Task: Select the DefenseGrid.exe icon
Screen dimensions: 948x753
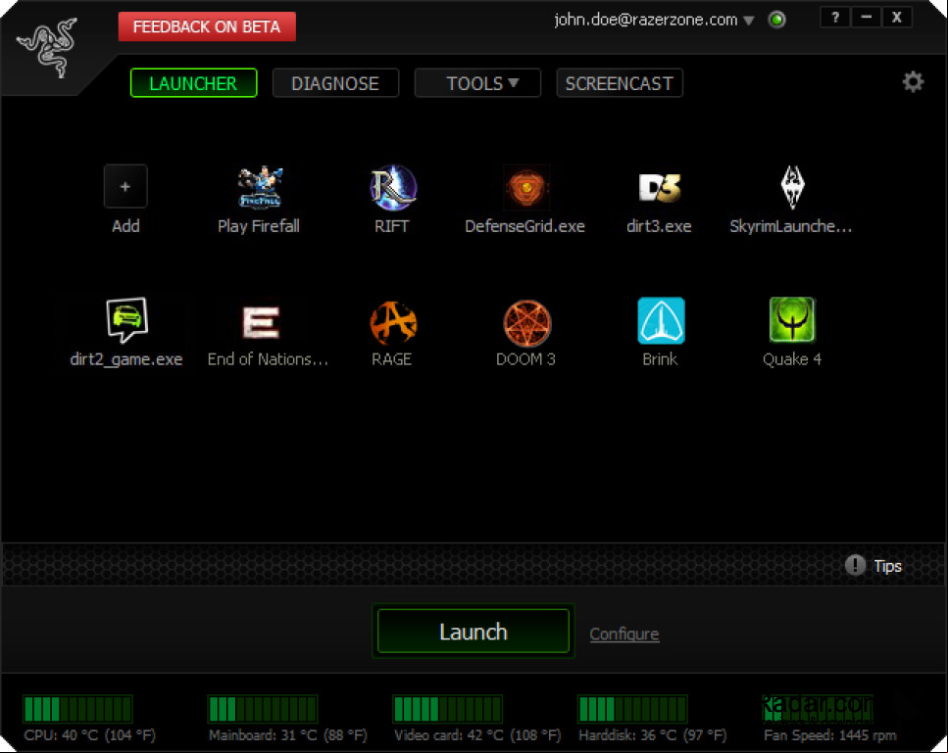Action: coord(526,188)
